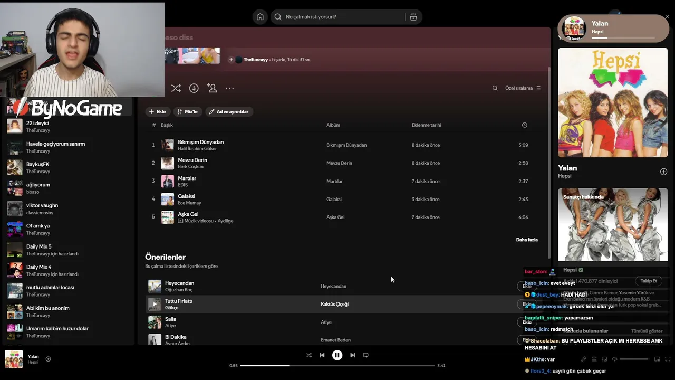
Task: Mute the volume speaker icon
Action: pyautogui.click(x=614, y=359)
